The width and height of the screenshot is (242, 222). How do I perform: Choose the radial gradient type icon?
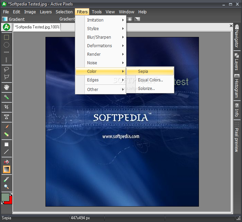coord(130,19)
